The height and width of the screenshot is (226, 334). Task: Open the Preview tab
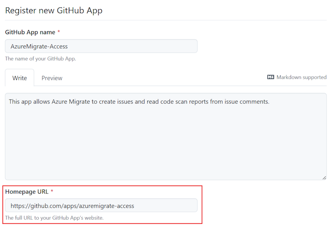coord(52,78)
